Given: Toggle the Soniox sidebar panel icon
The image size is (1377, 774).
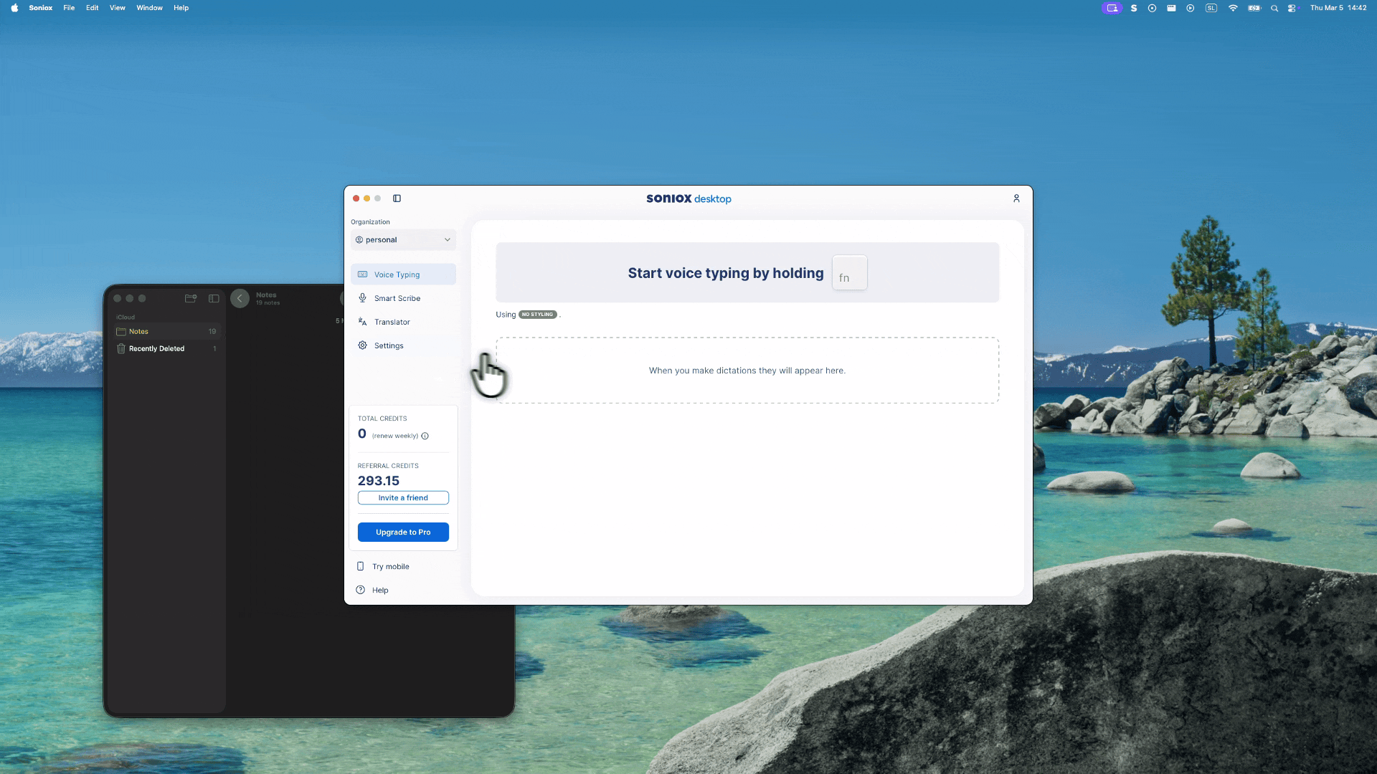Looking at the screenshot, I should [x=397, y=199].
